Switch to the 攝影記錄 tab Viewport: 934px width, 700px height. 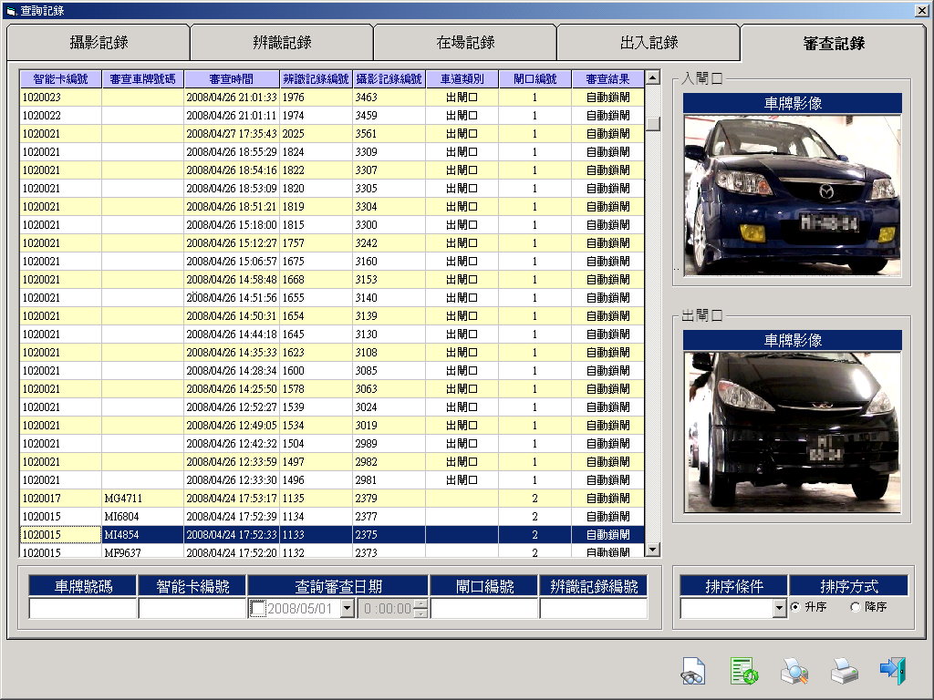99,43
